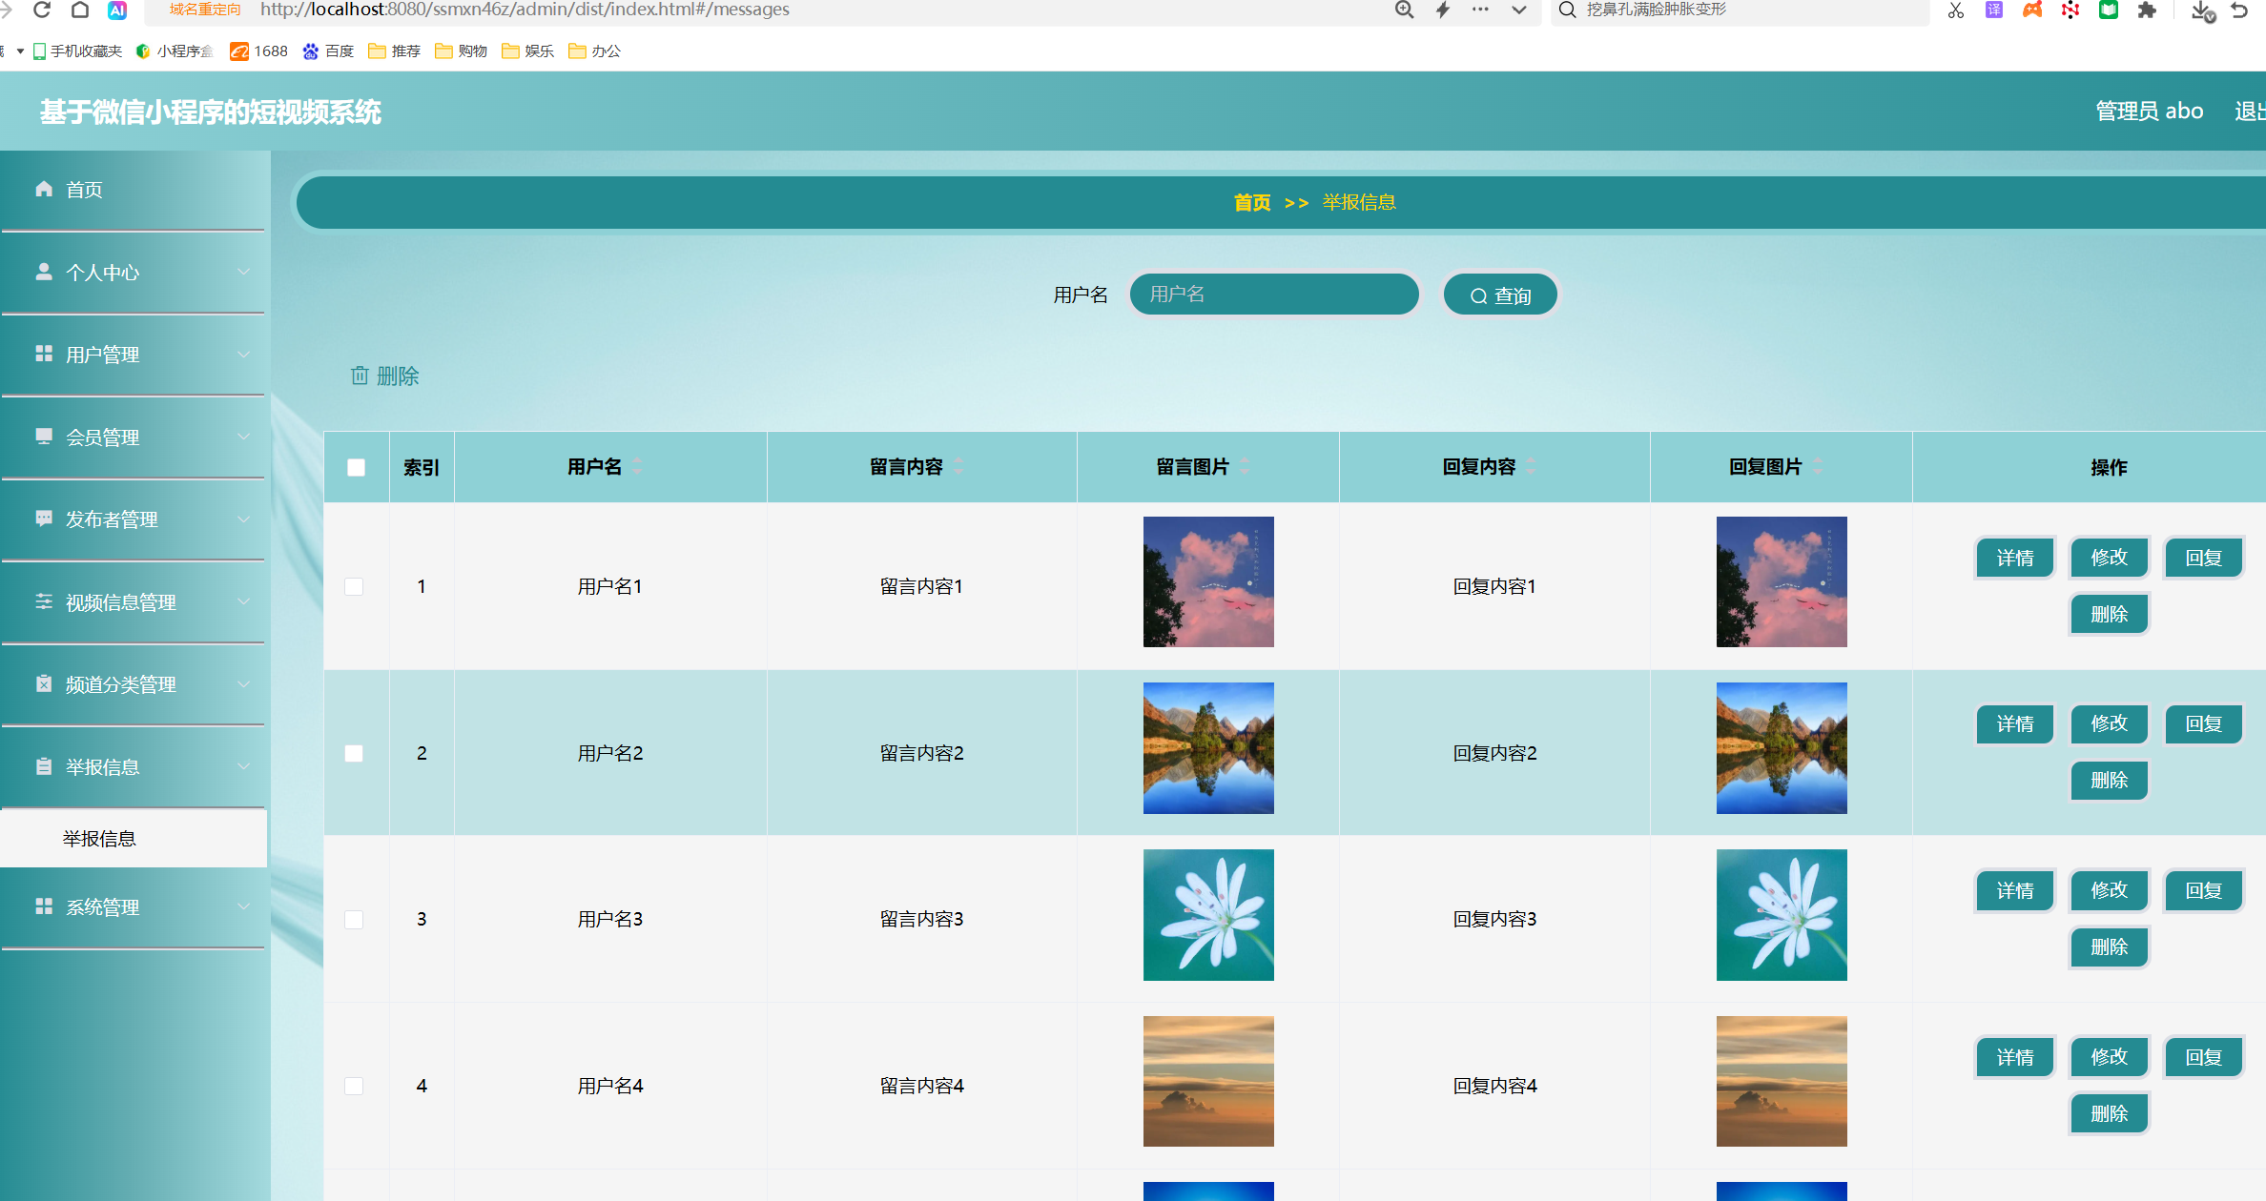Expand the 用户管理 sidebar menu
The image size is (2266, 1201).
point(134,355)
